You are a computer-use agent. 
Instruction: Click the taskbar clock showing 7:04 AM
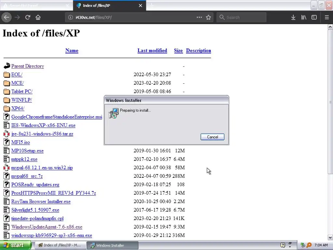click(321, 245)
